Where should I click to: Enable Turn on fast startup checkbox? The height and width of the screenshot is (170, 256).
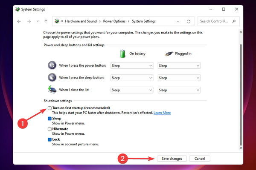coord(49,108)
